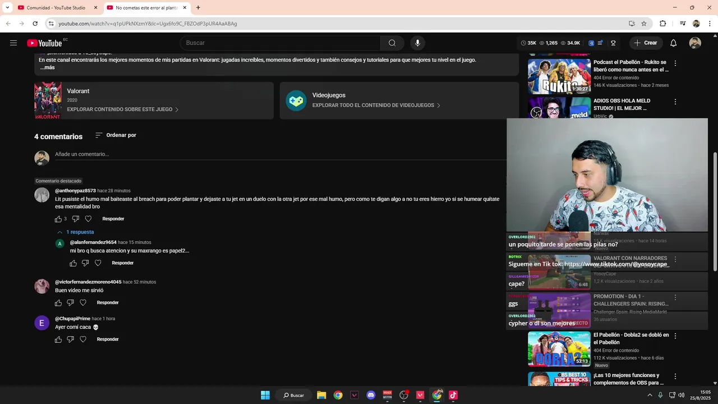
Task: Click the 'Crear' button
Action: click(x=646, y=43)
